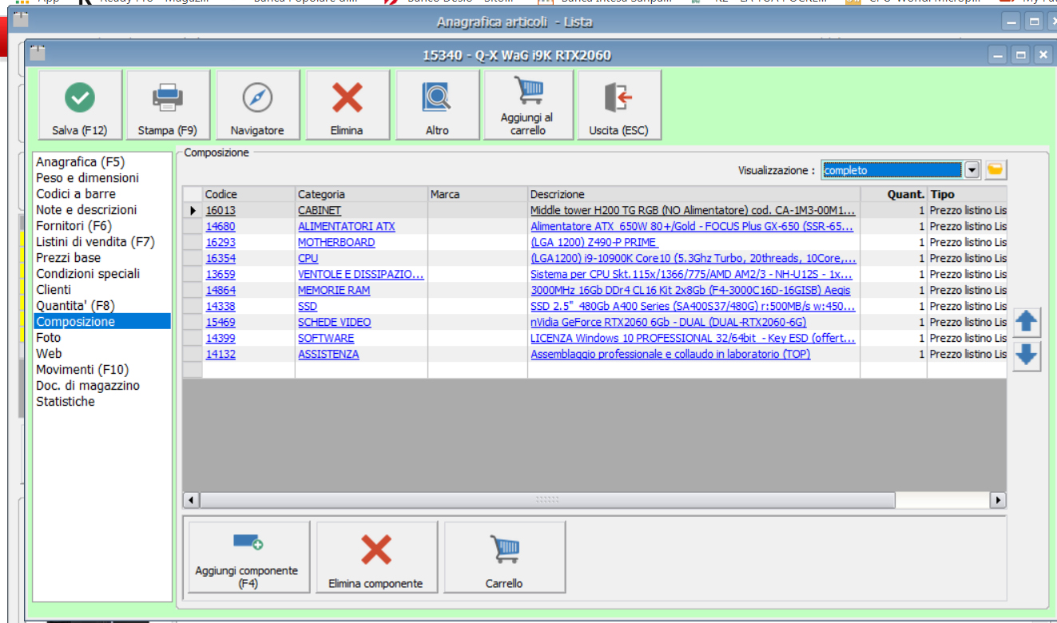Click the Codice column header
The width and height of the screenshot is (1057, 623).
pyautogui.click(x=248, y=194)
